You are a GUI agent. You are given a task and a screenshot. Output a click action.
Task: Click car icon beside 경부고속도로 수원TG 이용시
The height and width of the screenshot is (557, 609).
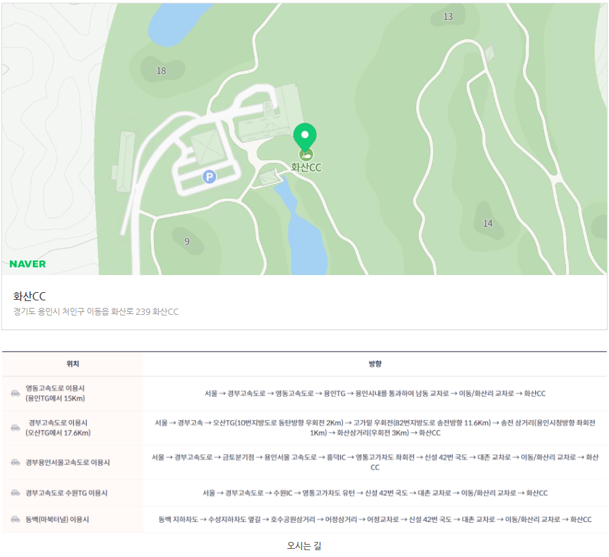click(15, 493)
